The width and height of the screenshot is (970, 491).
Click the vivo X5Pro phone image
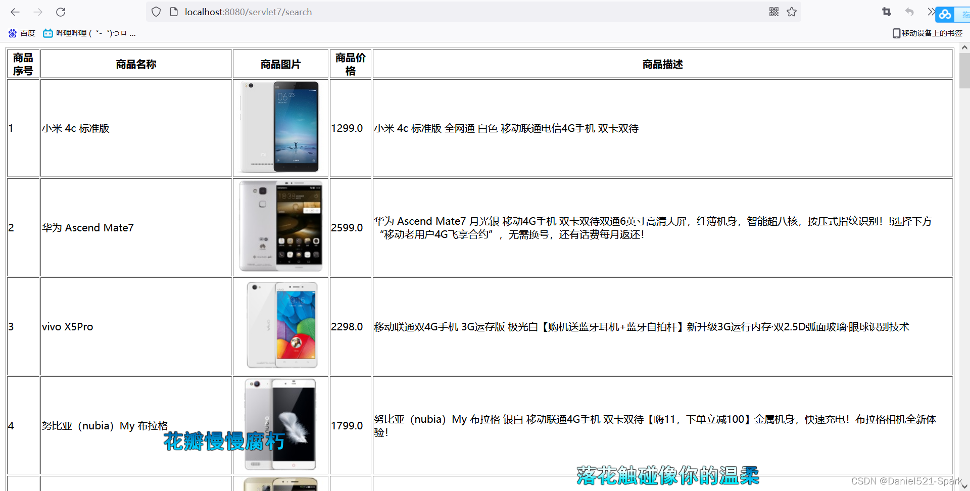tap(282, 325)
